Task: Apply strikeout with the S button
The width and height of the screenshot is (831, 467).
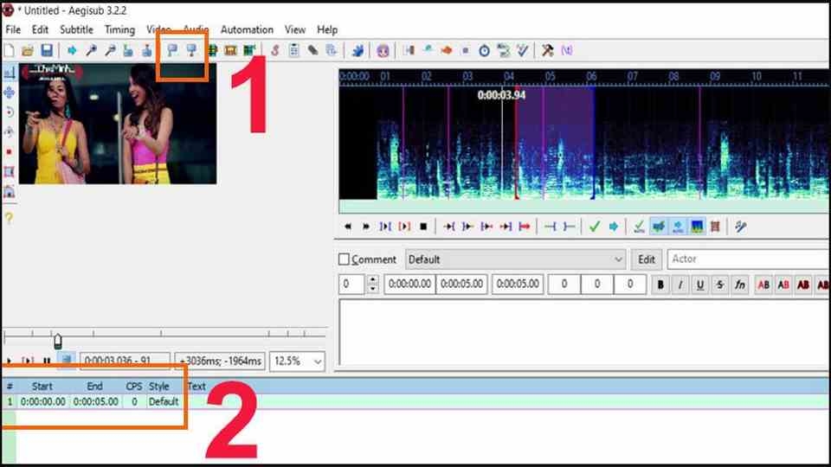Action: click(719, 285)
